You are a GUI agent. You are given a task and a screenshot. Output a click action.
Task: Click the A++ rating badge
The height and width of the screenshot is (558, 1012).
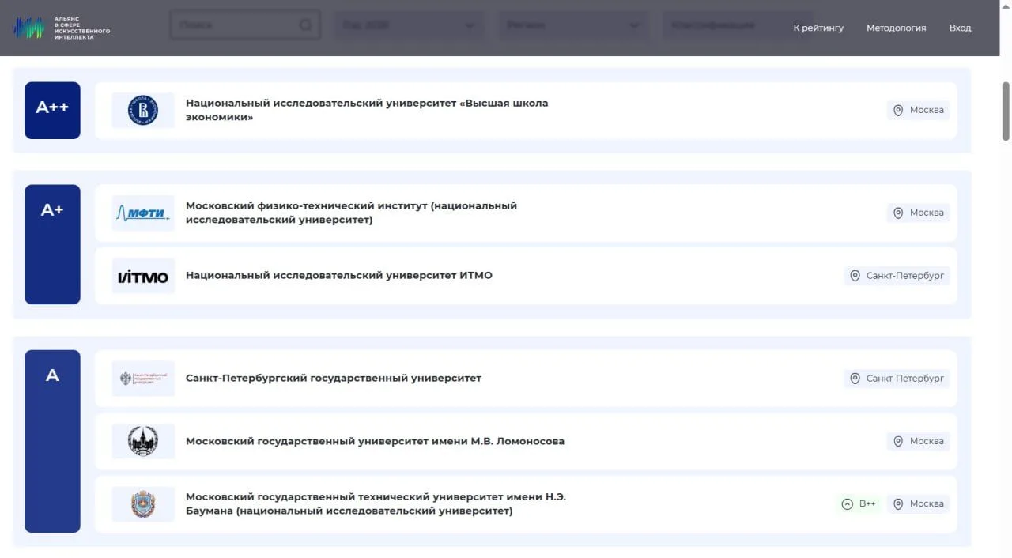pyautogui.click(x=52, y=111)
